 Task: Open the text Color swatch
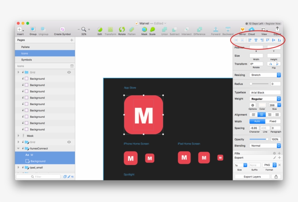[x=262, y=105]
